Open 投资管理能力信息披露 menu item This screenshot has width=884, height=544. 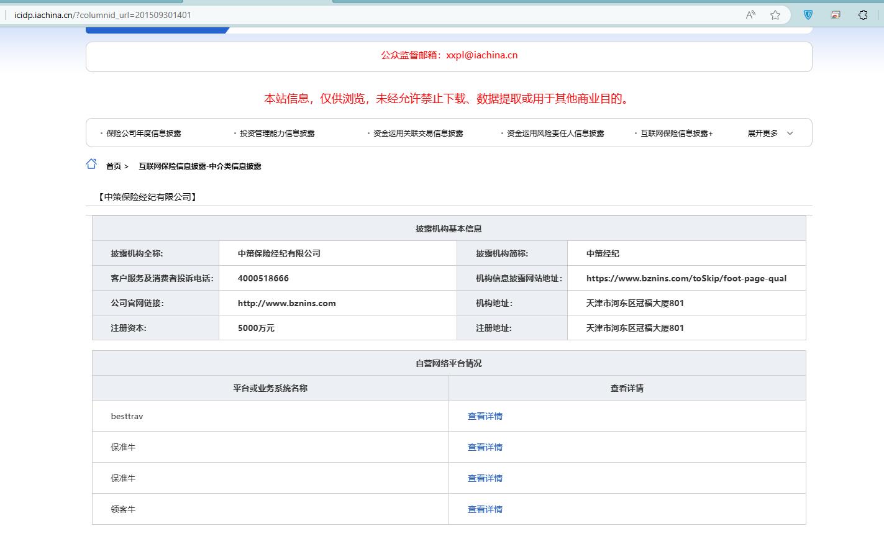click(x=277, y=133)
